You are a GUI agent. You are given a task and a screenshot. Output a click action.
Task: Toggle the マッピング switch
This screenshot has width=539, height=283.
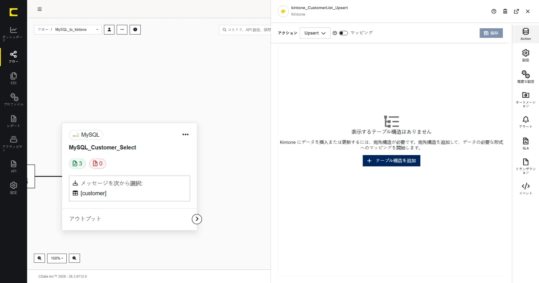343,33
